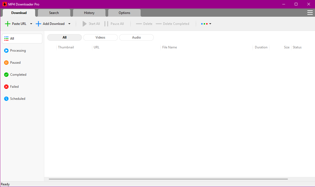Click the red Failed cross icon
Screen dimensions: 315x187
click(6, 87)
